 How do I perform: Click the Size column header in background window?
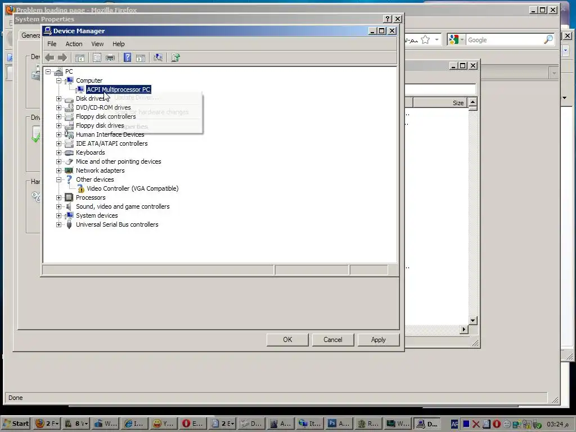[440, 103]
